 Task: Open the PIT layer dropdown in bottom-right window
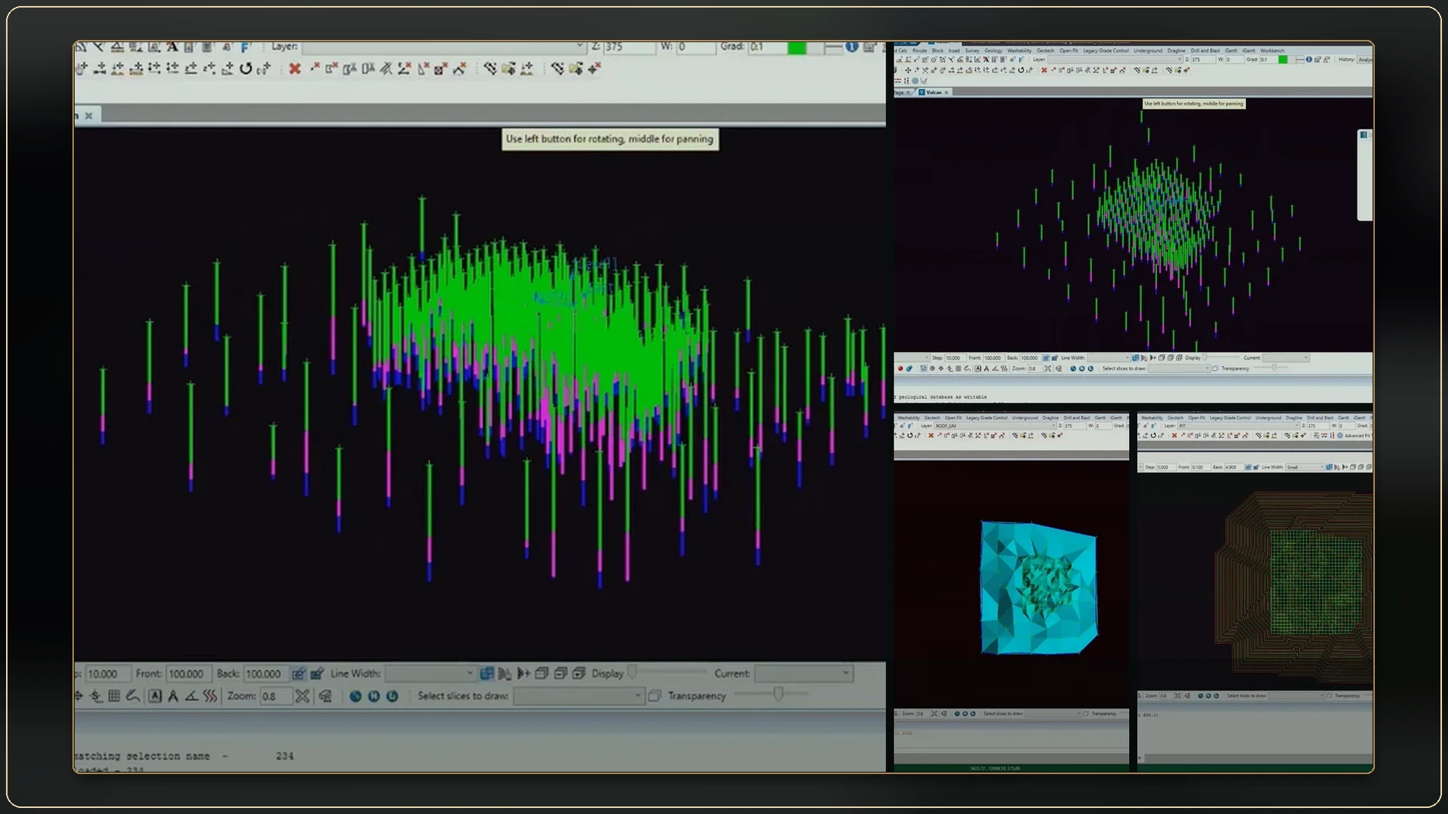click(x=1238, y=426)
